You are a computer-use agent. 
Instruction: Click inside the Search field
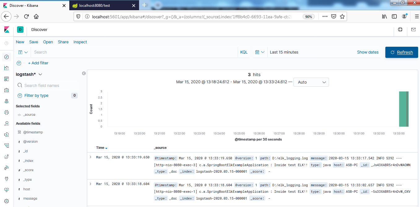pyautogui.click(x=124, y=52)
